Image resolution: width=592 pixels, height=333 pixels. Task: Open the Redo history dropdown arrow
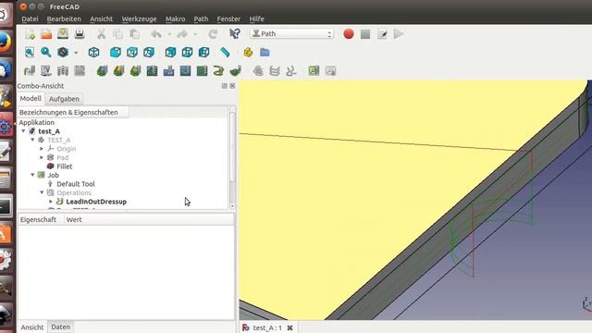click(195, 34)
